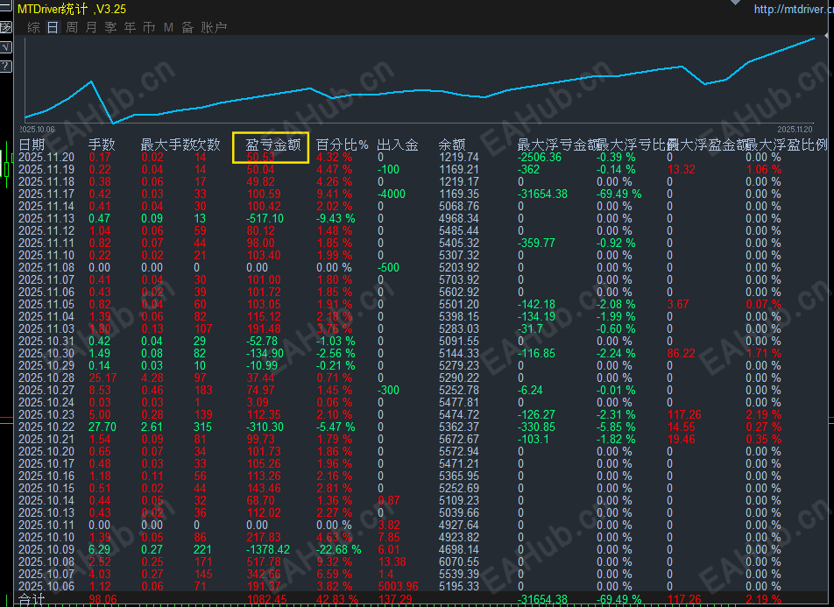Click the √ checkmark button on left edge
This screenshot has width=834, height=607.
pyautogui.click(x=5, y=47)
